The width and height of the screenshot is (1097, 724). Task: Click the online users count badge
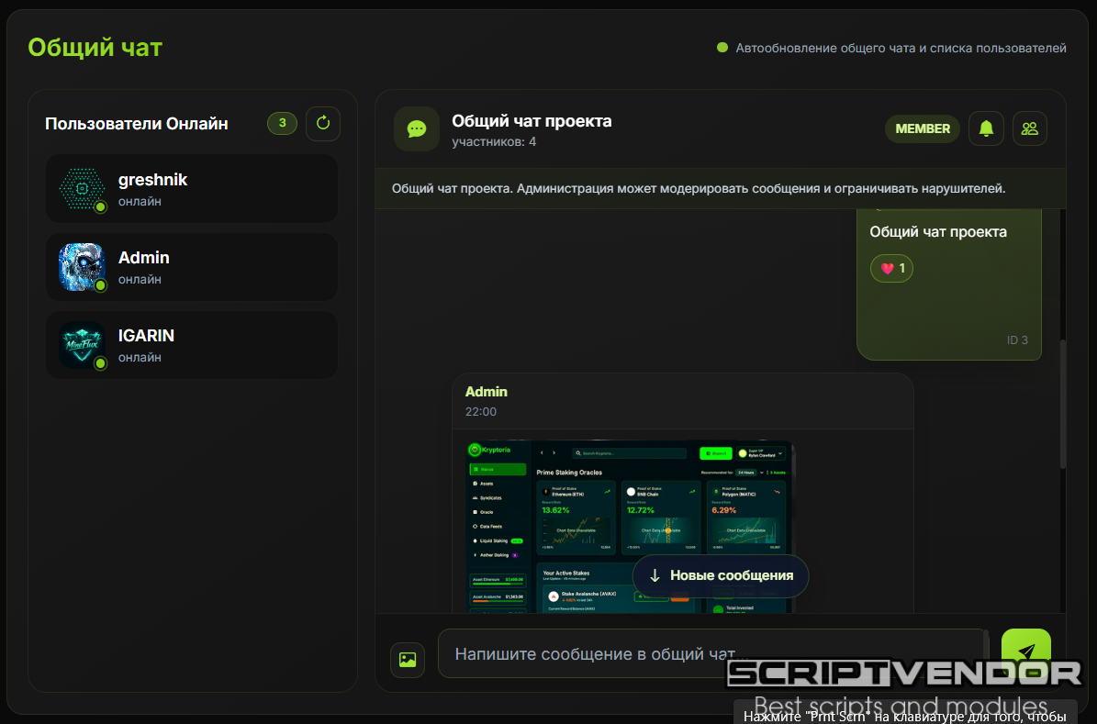tap(282, 123)
